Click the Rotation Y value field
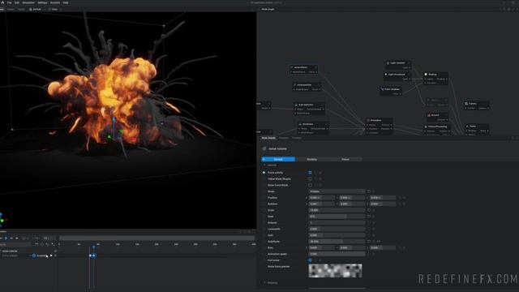This screenshot has width=519, height=292. 352,204
